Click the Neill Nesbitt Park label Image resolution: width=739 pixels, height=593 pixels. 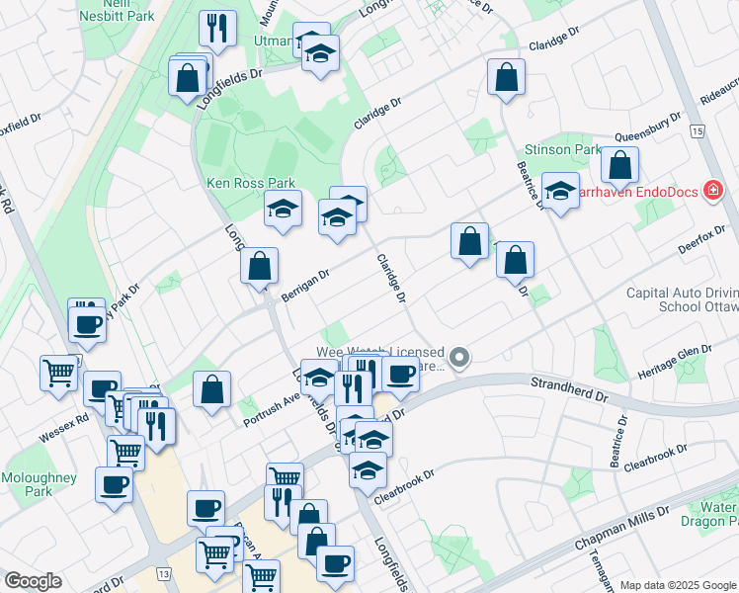pos(117,10)
